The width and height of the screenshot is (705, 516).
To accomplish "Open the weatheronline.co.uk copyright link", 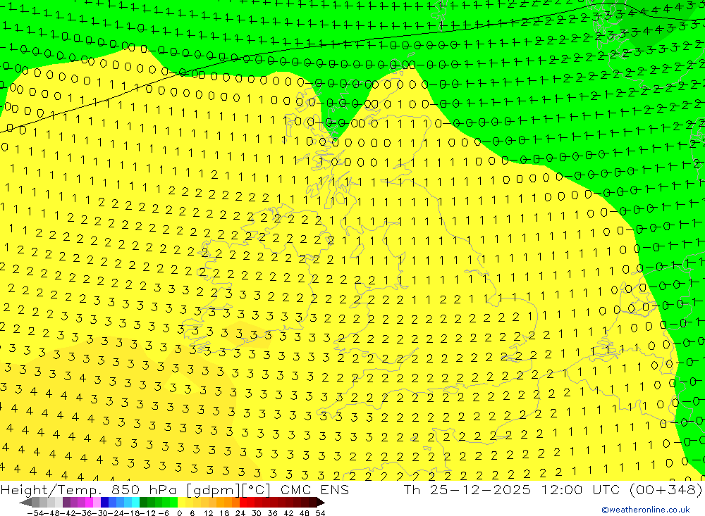I will click(645, 509).
